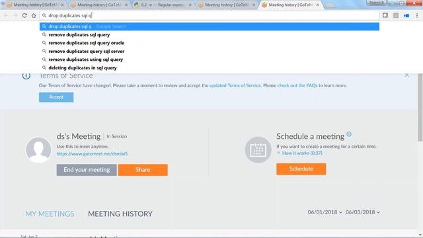This screenshot has height=238, width=423.
Task: Choose suggestion 'remove duplicates sql query'
Action: coord(210,35)
